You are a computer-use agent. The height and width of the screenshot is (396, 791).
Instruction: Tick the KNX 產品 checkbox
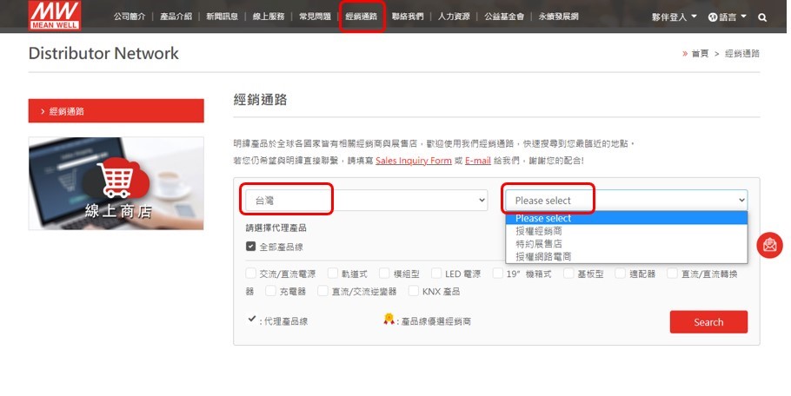[413, 291]
